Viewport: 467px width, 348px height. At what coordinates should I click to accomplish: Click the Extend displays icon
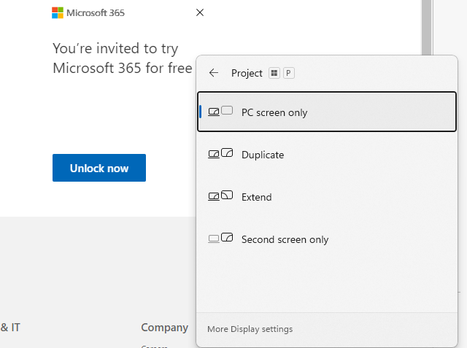click(220, 196)
